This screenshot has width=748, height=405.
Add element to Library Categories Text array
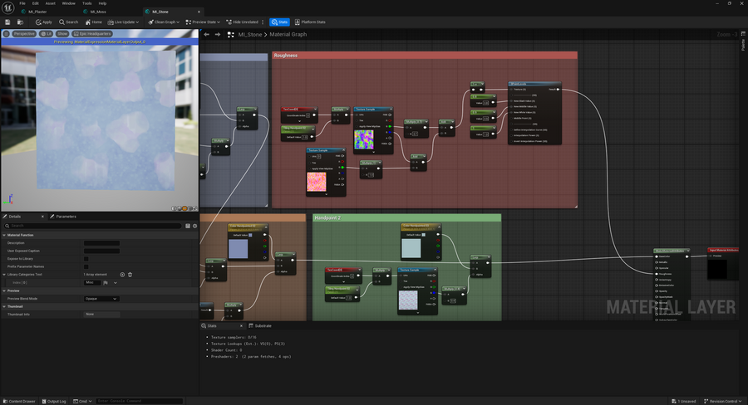[122, 274]
